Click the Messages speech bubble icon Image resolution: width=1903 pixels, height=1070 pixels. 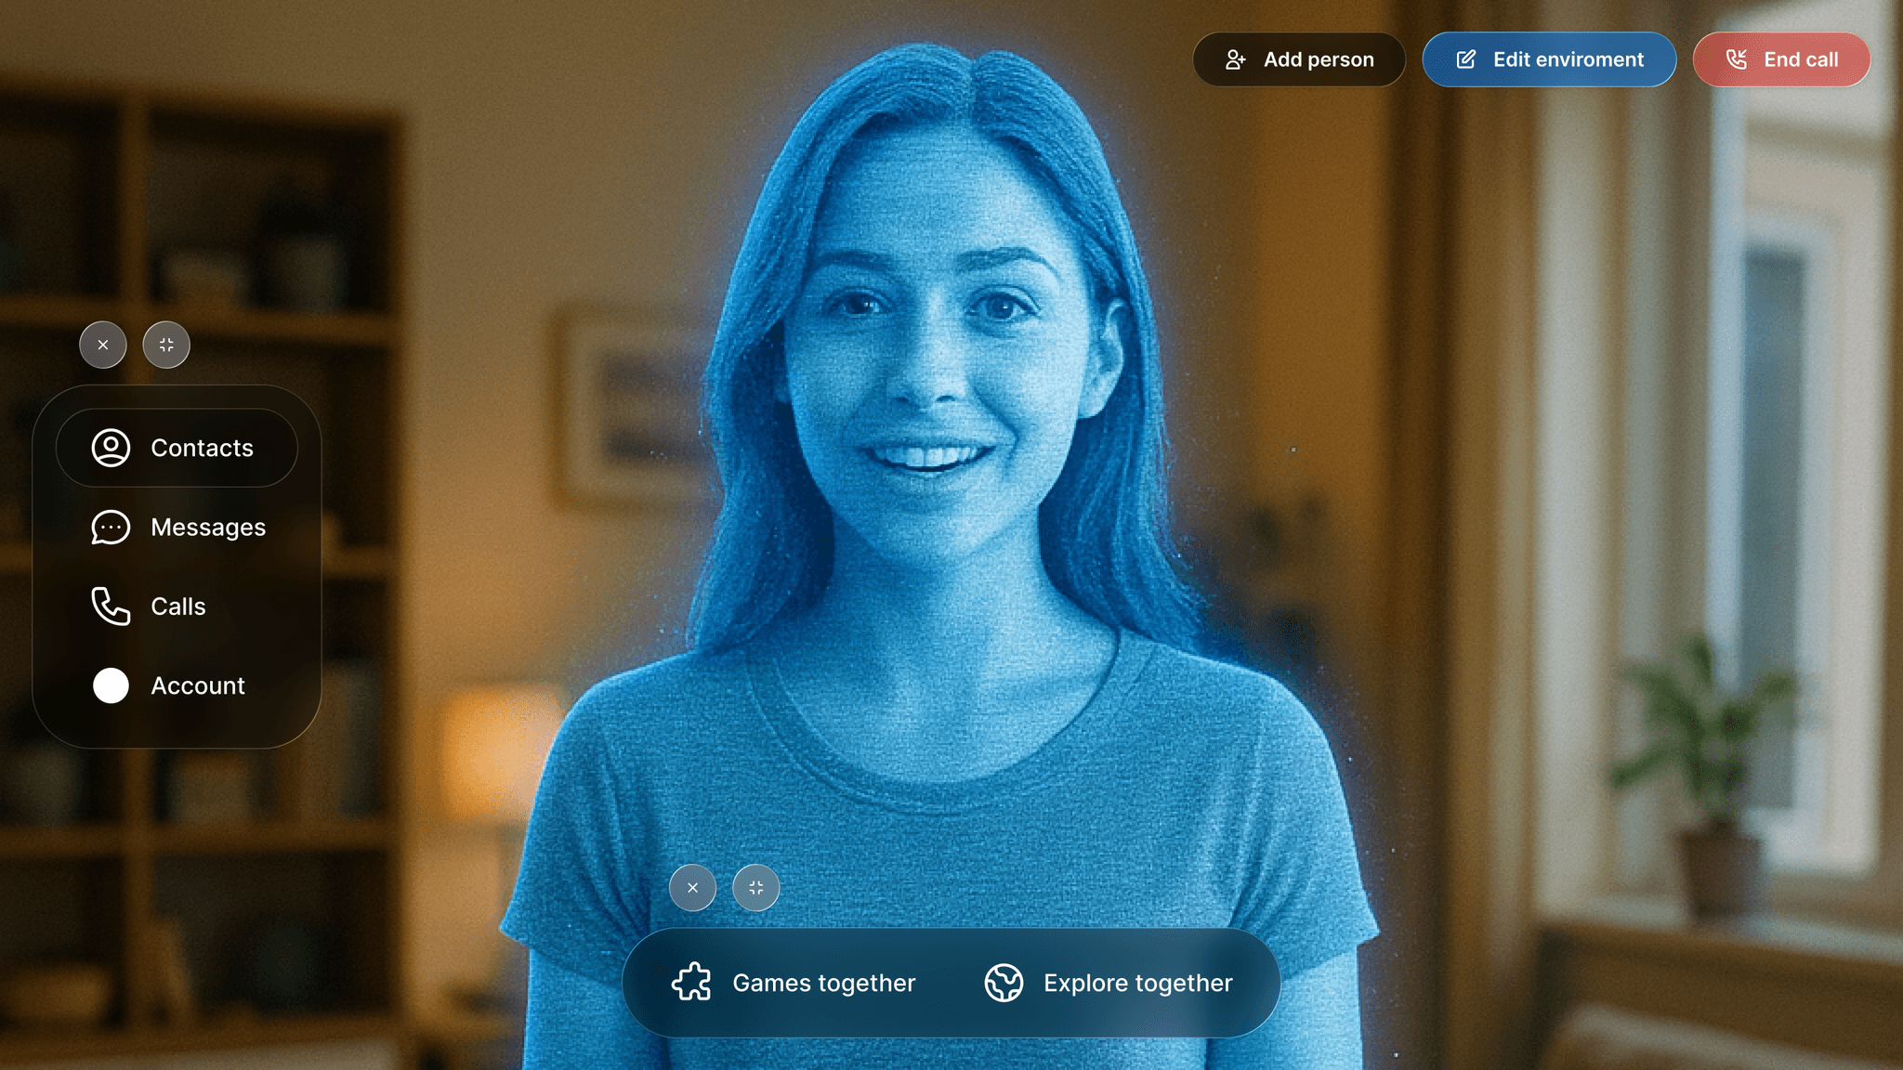pyautogui.click(x=111, y=527)
